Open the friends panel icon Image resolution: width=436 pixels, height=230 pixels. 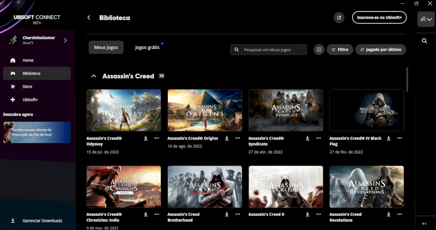425,19
